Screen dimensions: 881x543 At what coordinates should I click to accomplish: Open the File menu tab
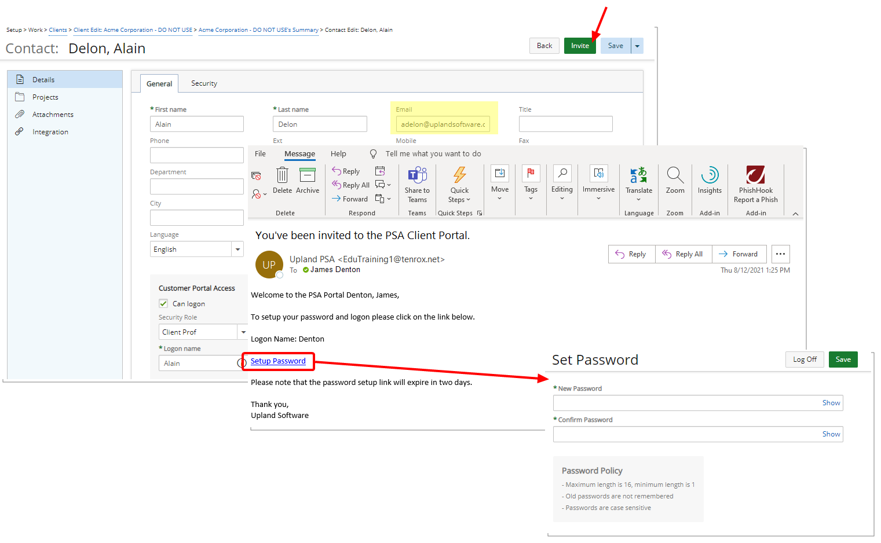pyautogui.click(x=260, y=154)
